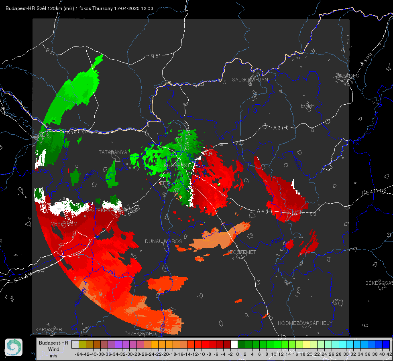393x361 pixels.
Task: Select the dark green swatch between 0 and 2
Action: (x=241, y=344)
